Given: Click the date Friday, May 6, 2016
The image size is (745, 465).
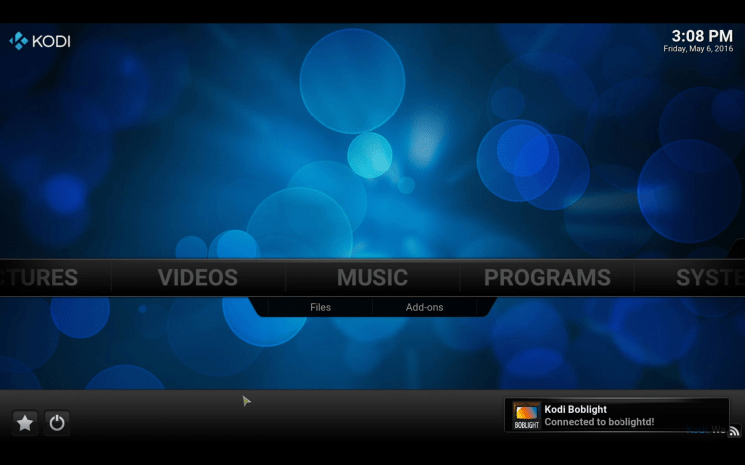Looking at the screenshot, I should [698, 49].
